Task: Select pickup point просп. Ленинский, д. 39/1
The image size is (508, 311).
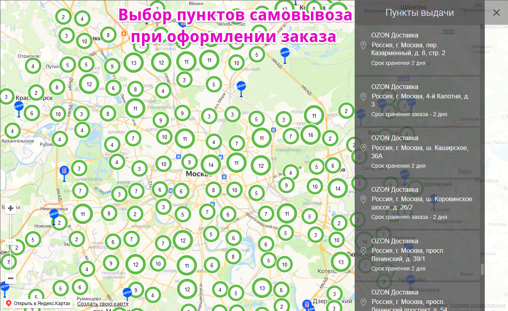Action: [417, 255]
